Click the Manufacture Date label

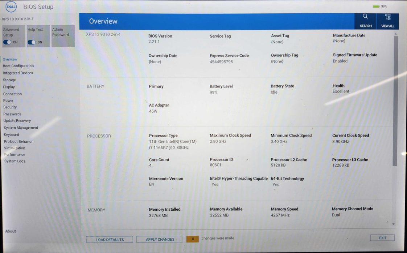point(349,35)
